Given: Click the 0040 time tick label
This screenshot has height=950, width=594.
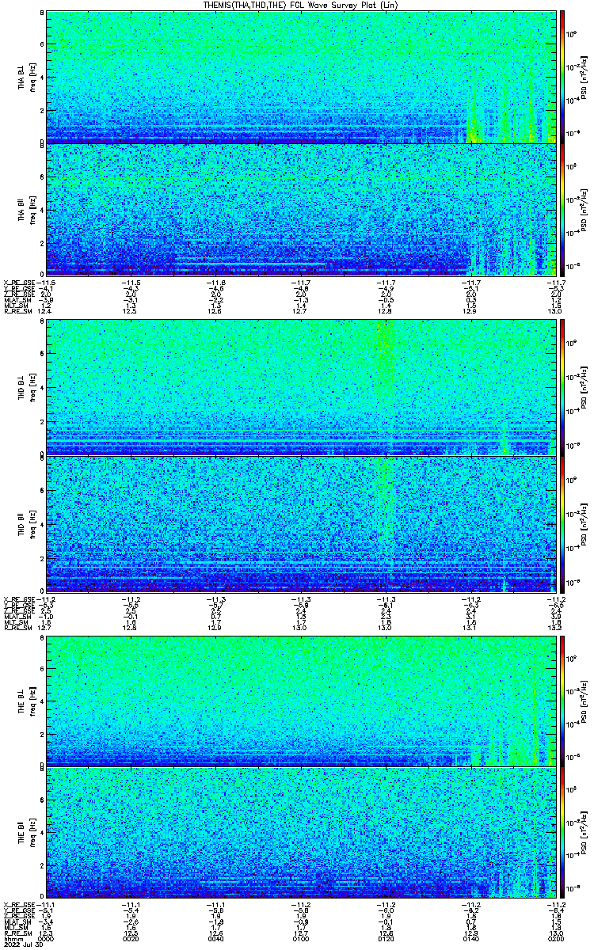Looking at the screenshot, I should [x=215, y=937].
